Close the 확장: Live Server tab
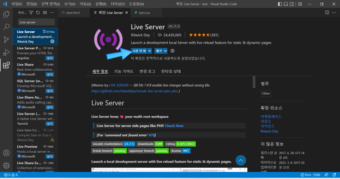 [127, 13]
